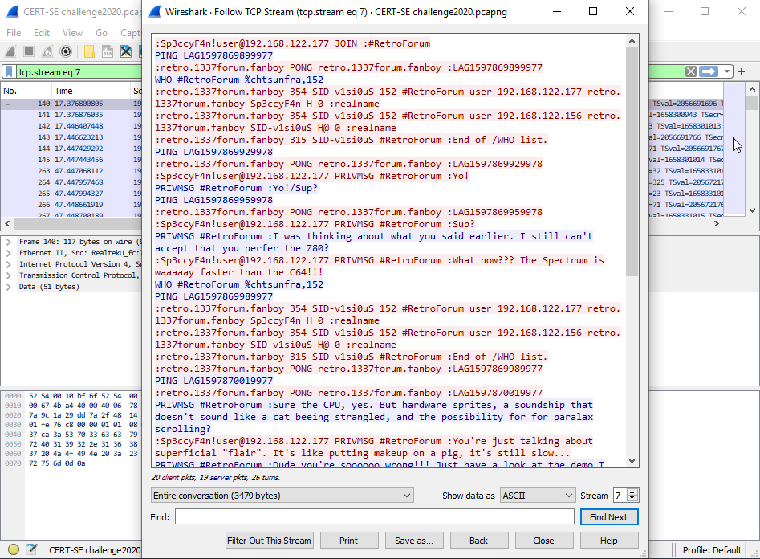Click the yellow expert information circle
The image size is (760, 559).
click(14, 549)
